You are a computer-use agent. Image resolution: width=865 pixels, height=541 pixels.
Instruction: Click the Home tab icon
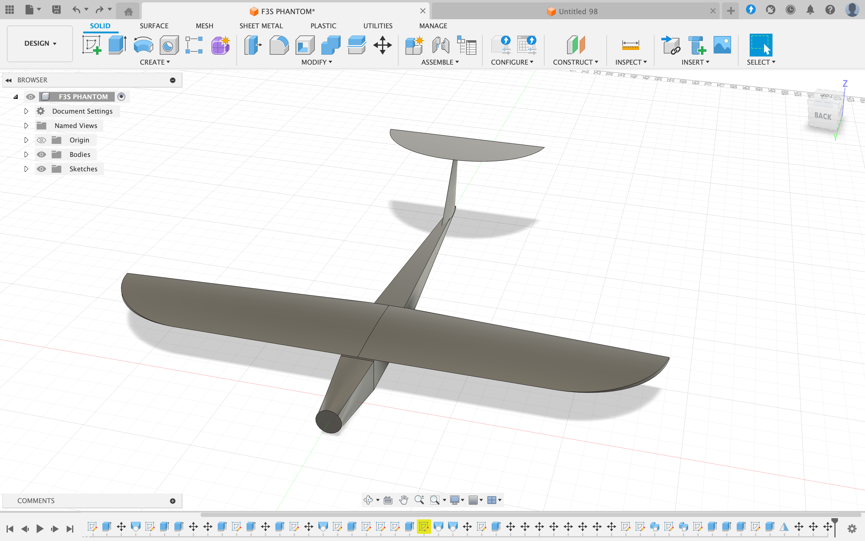pyautogui.click(x=128, y=11)
